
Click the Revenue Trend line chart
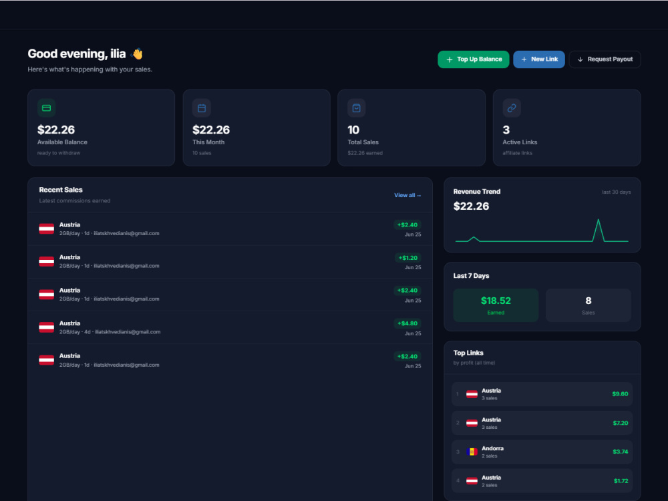(542, 230)
